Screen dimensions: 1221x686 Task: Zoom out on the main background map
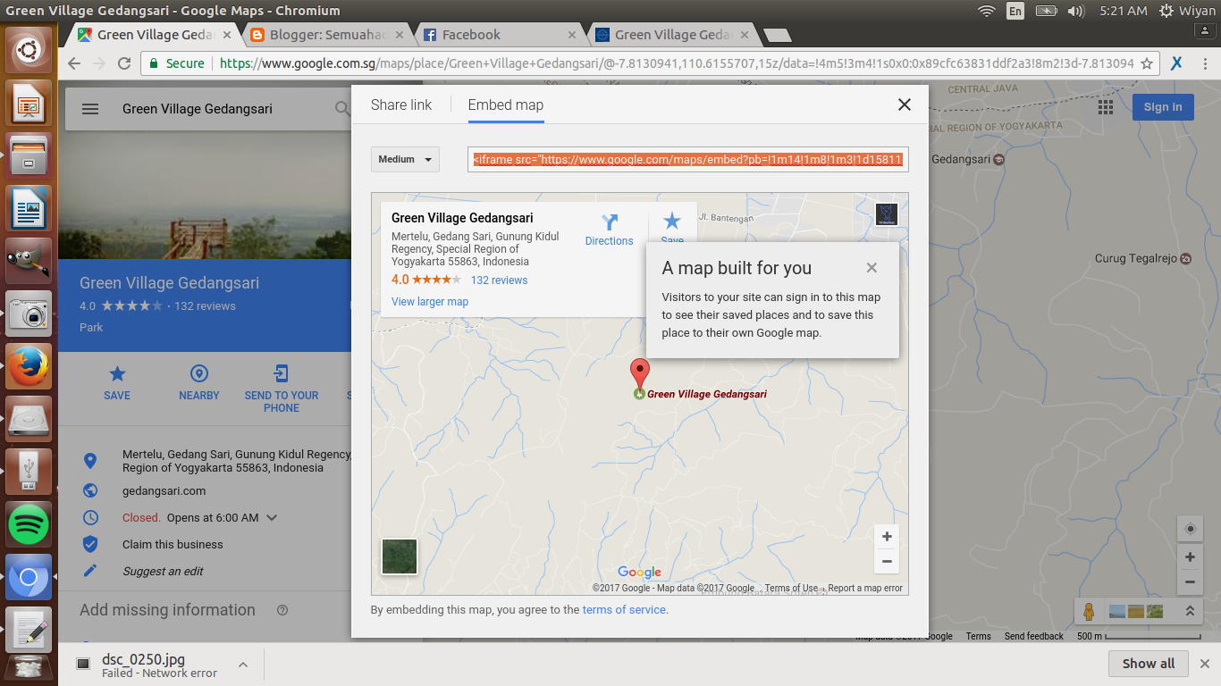tap(1190, 581)
